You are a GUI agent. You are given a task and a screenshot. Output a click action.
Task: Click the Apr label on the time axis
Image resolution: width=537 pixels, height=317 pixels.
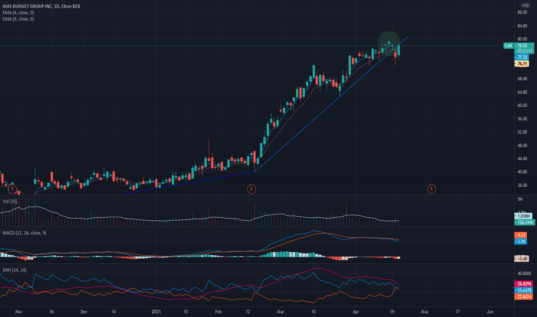(x=356, y=311)
